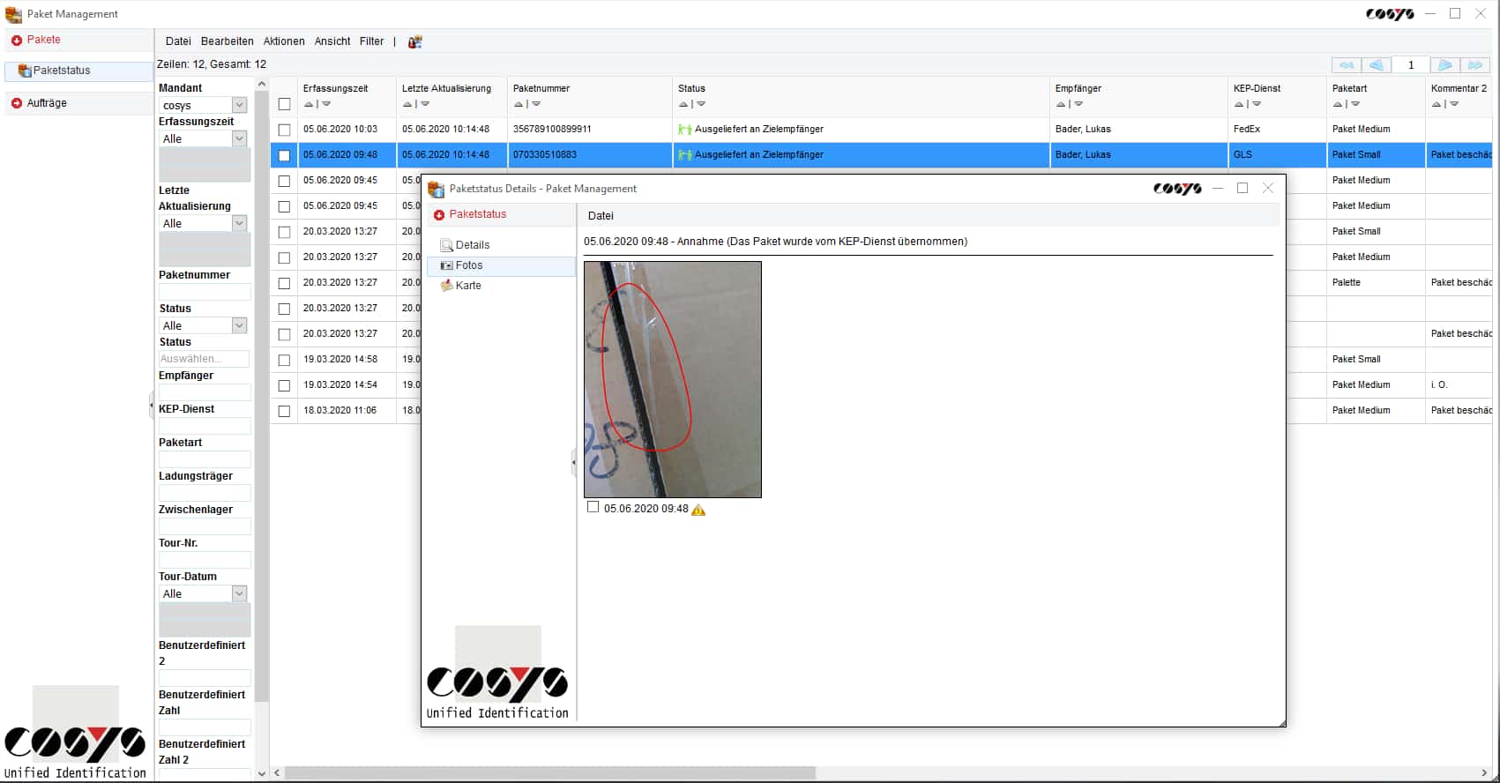This screenshot has height=783, width=1500.
Task: Sort Paketnummer column descending
Action: click(535, 104)
